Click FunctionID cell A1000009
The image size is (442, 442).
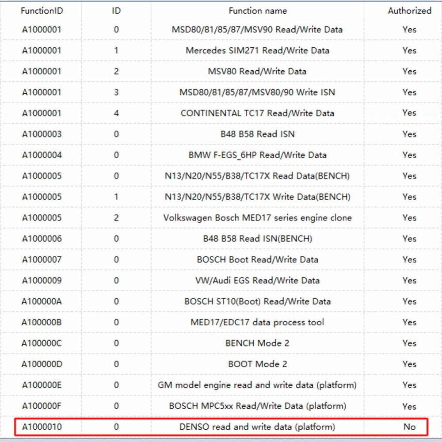pyautogui.click(x=42, y=280)
